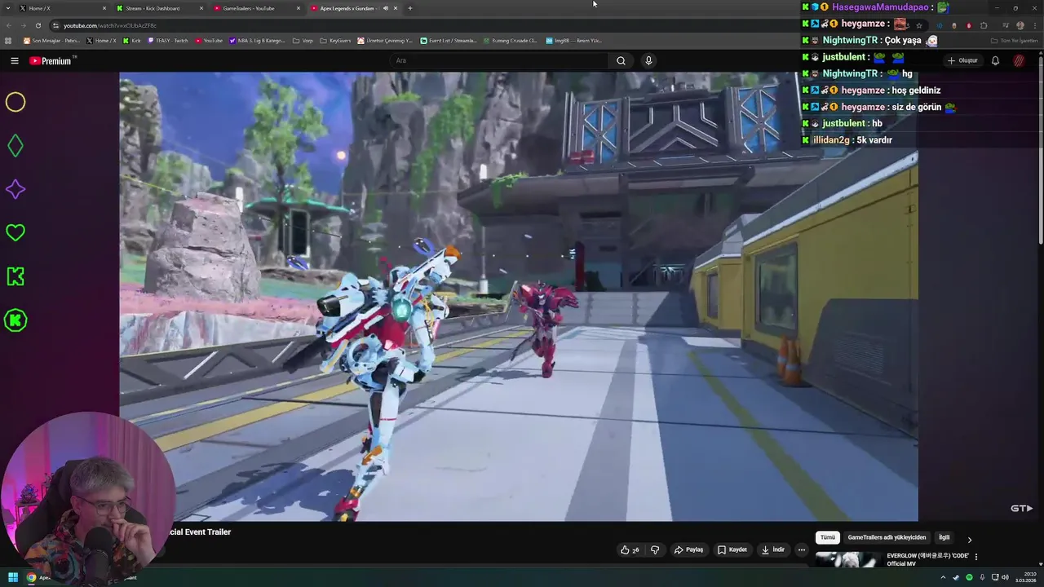This screenshot has width=1044, height=587.
Task: Click the purple star overlay icon
Action: pos(15,189)
